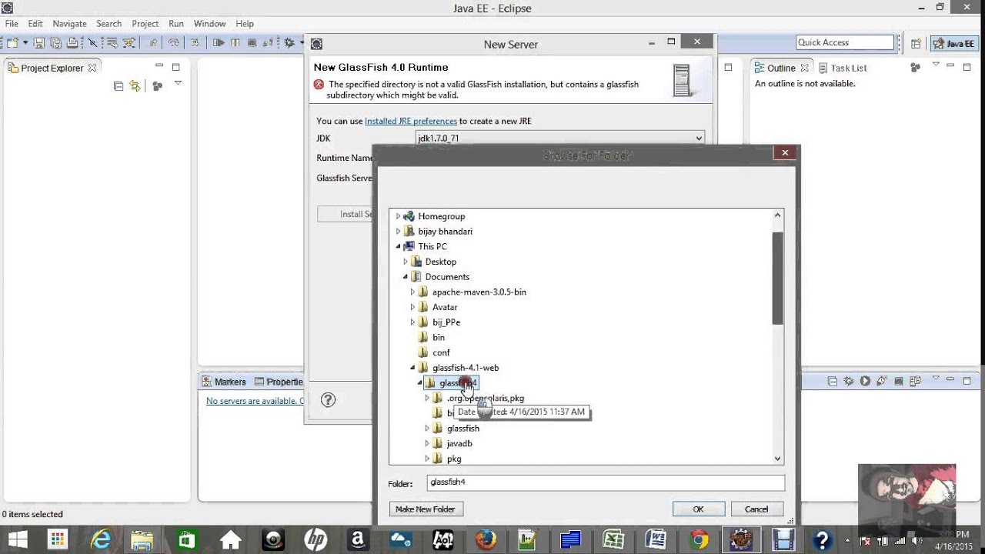Image resolution: width=985 pixels, height=554 pixels.
Task: Select the Avatar folder
Action: point(444,307)
